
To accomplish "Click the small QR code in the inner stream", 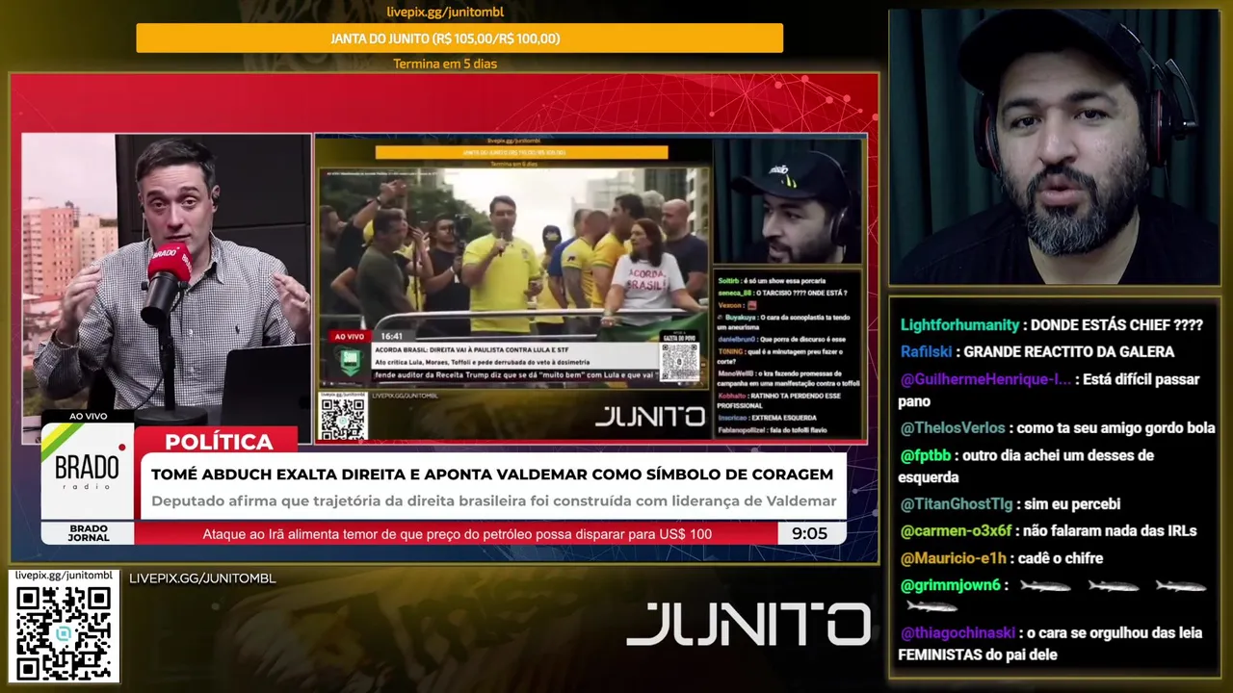I will (x=342, y=417).
